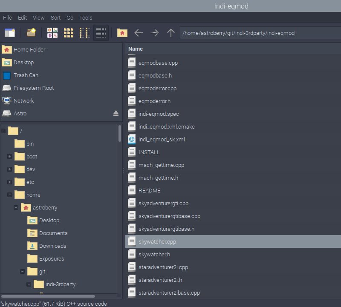Open the File menu
341x307 pixels.
7,17
